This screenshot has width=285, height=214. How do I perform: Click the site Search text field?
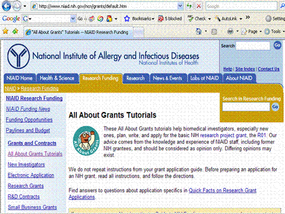[x=253, y=46]
